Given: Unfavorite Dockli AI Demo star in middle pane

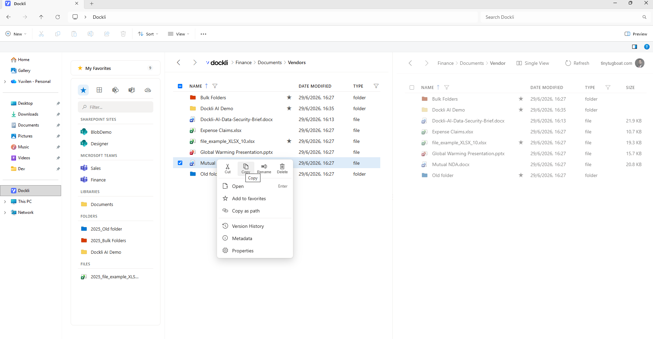Looking at the screenshot, I should 289,108.
